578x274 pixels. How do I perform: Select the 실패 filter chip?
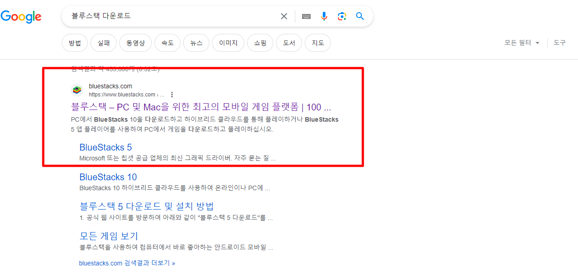click(104, 43)
